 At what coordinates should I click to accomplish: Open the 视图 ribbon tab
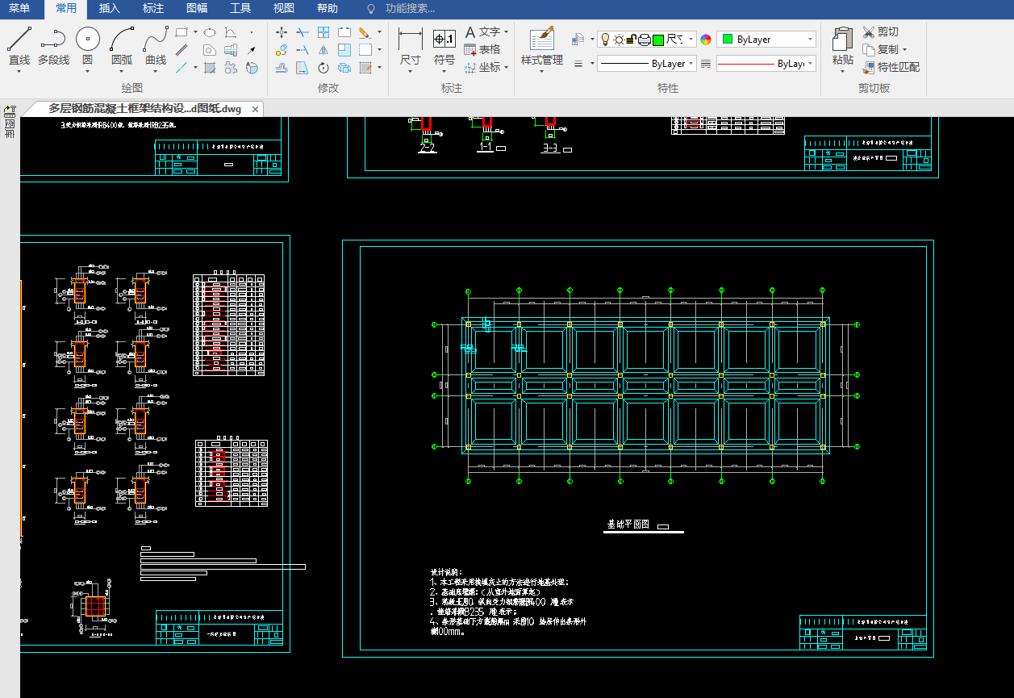(283, 9)
